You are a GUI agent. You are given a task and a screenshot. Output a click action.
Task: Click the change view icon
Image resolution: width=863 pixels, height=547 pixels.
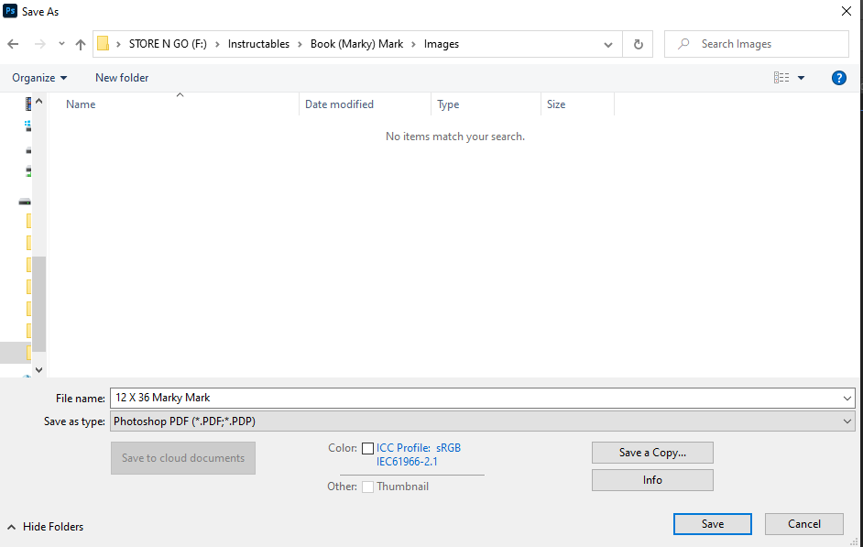781,78
